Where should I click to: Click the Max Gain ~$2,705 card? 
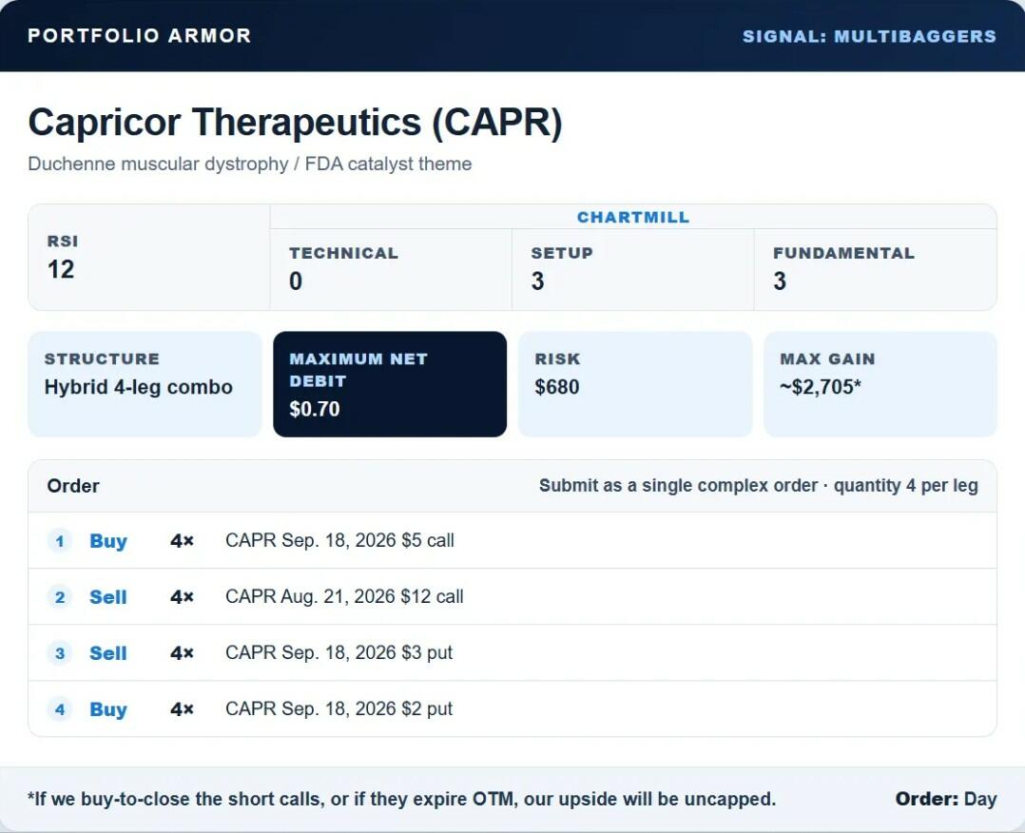[x=880, y=384]
